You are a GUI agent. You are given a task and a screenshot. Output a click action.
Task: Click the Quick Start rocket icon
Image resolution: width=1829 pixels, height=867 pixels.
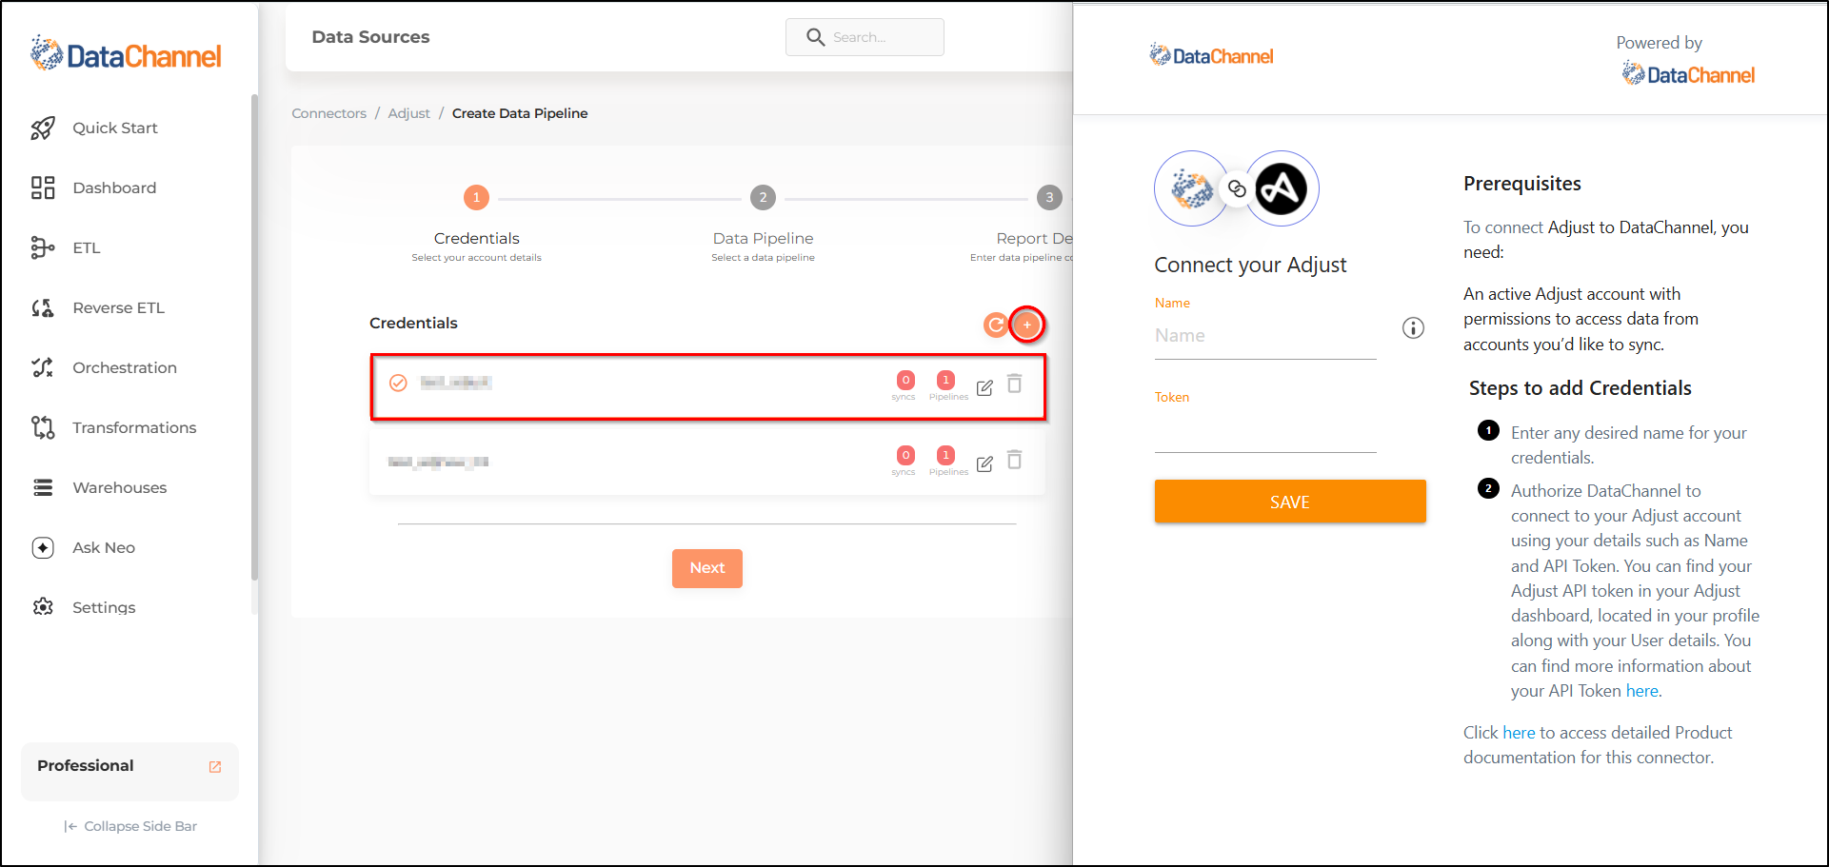[x=43, y=128]
